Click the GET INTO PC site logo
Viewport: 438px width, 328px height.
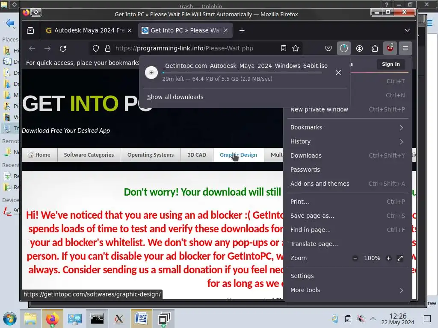pyautogui.click(x=87, y=103)
